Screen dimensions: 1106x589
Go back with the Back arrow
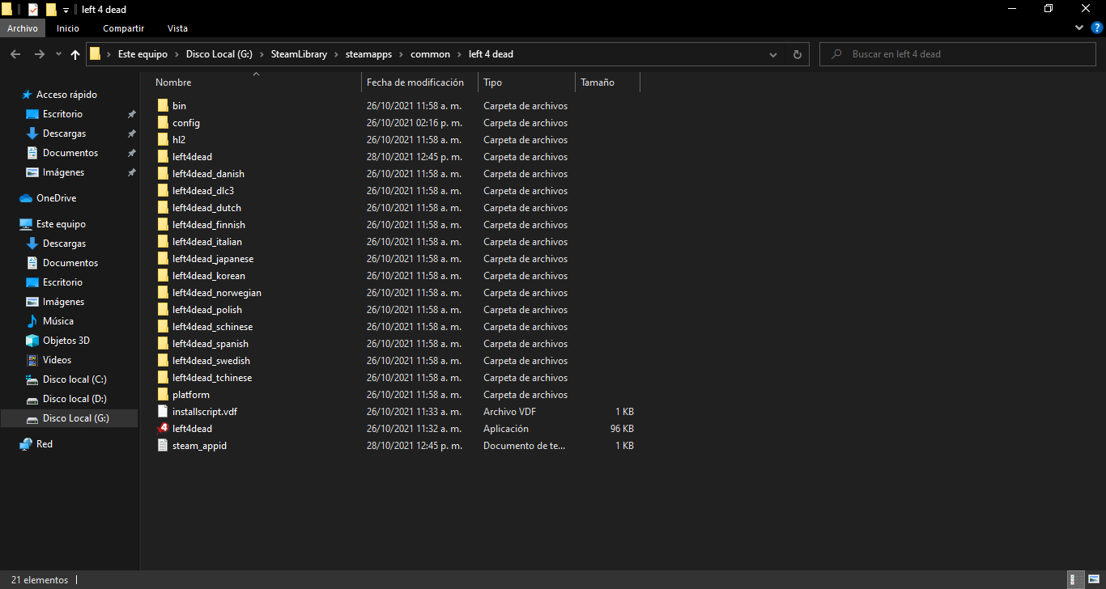pos(15,54)
